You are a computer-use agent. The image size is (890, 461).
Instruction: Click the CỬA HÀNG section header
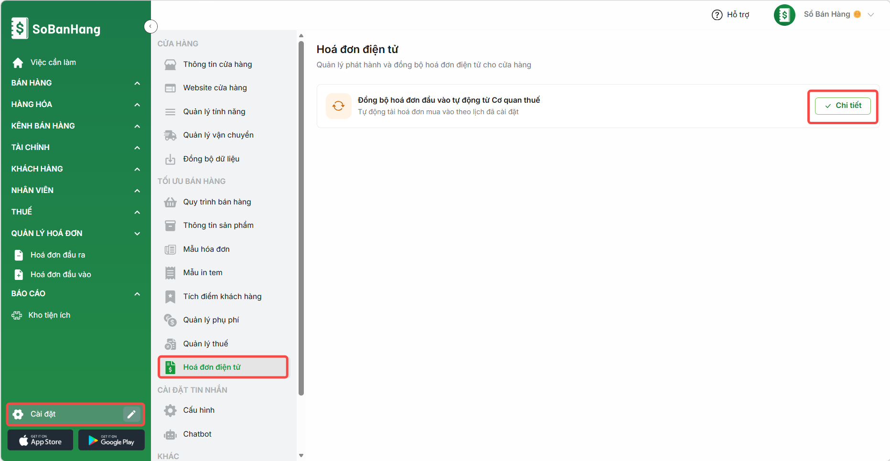[178, 43]
